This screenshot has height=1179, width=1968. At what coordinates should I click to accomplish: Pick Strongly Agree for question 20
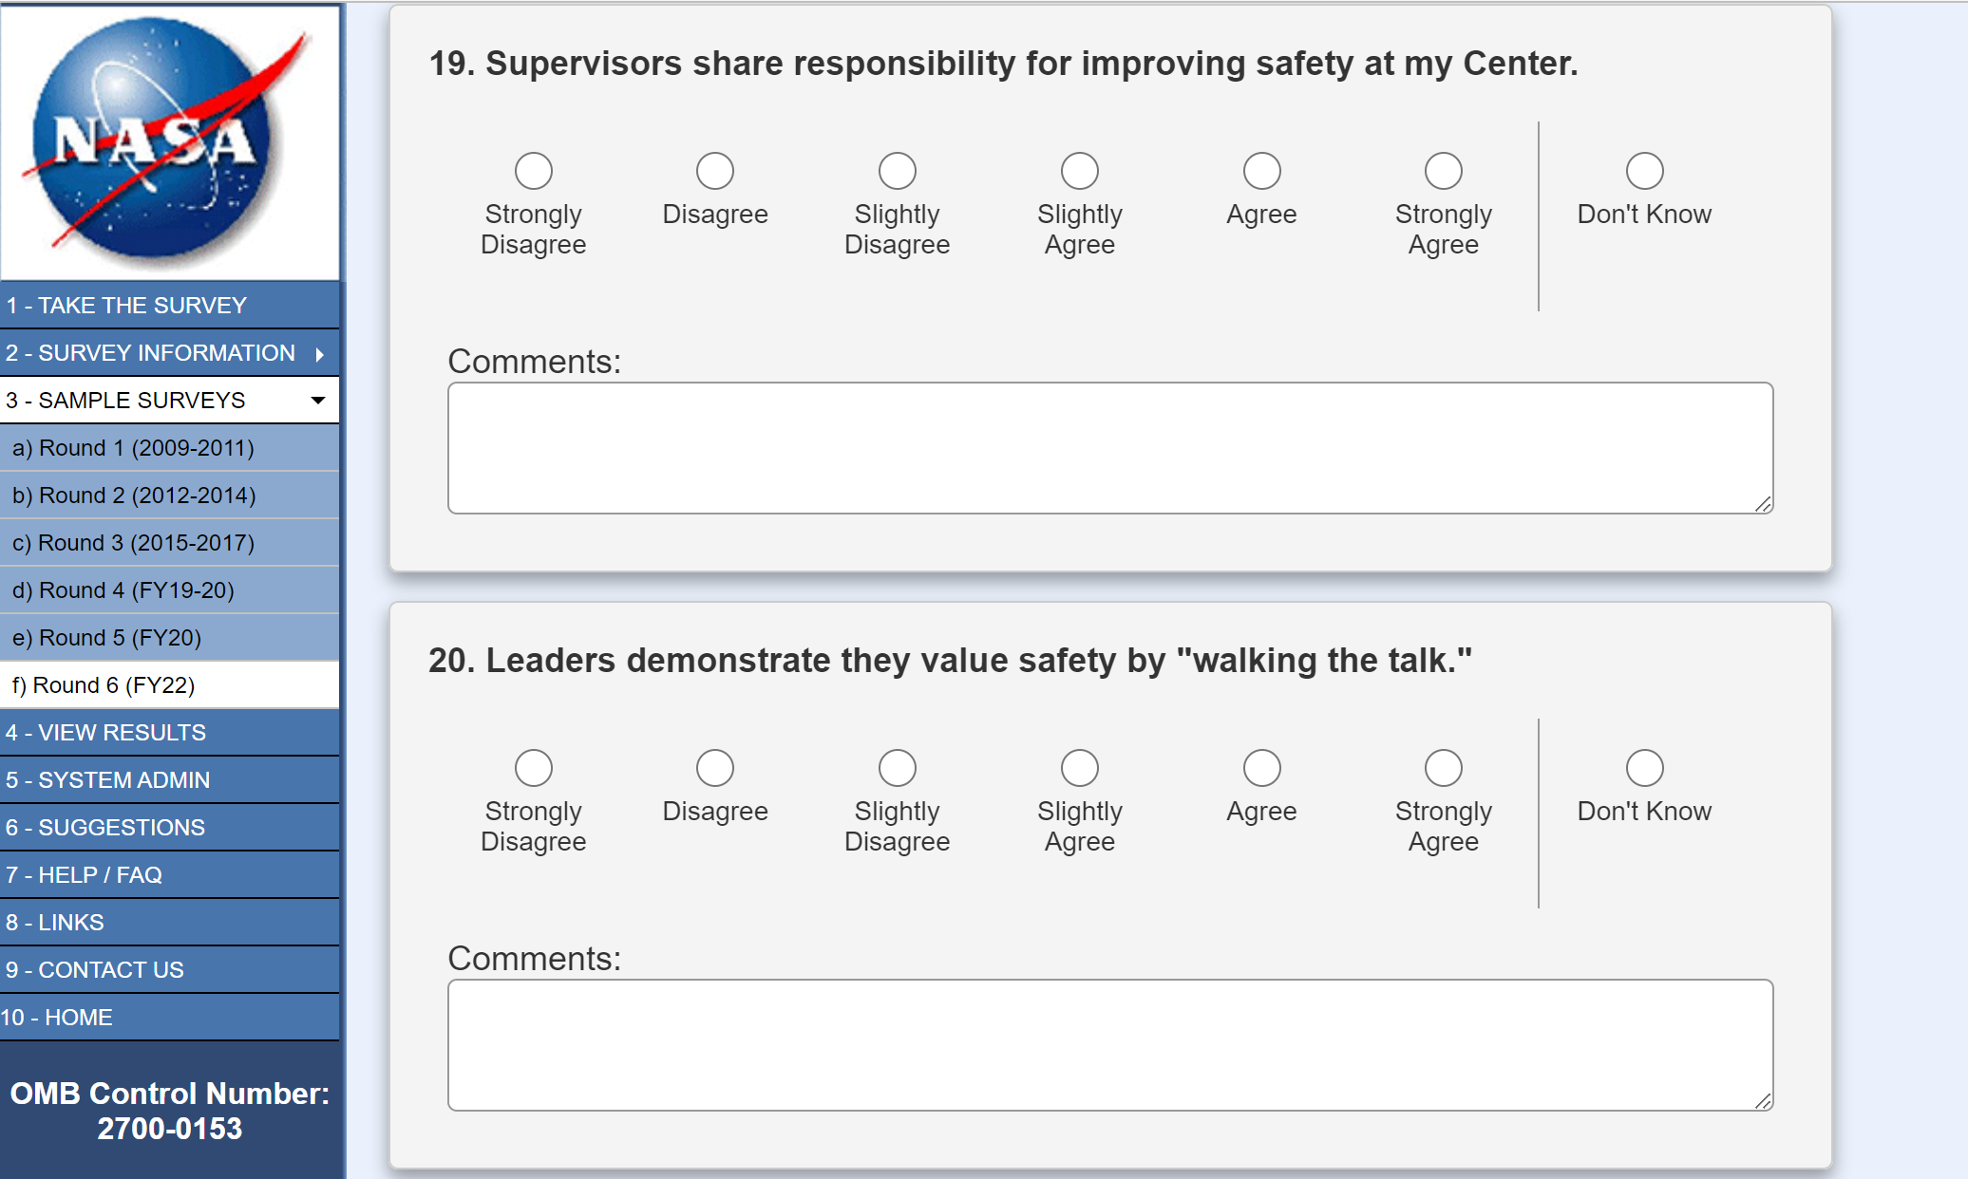(x=1443, y=768)
